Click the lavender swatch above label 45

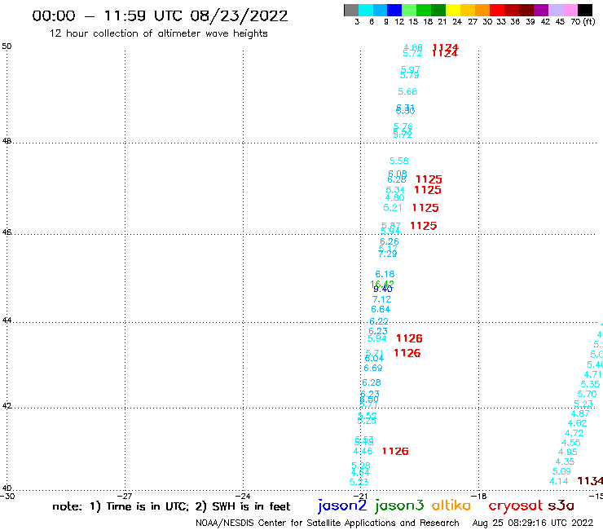pyautogui.click(x=555, y=10)
